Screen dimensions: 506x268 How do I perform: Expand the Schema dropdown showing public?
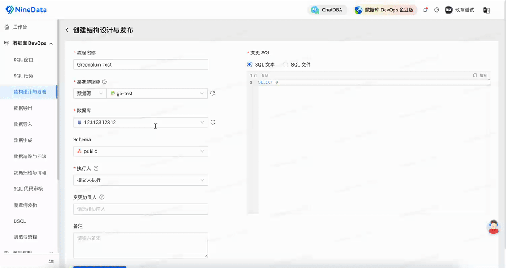pyautogui.click(x=140, y=151)
